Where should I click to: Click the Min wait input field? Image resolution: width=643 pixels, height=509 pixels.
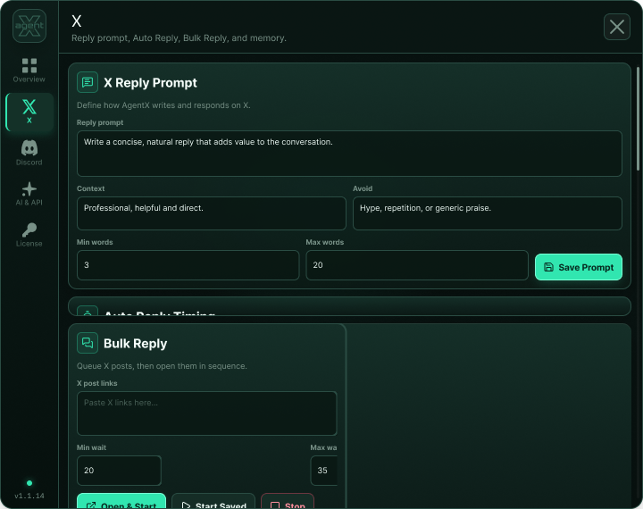point(119,471)
